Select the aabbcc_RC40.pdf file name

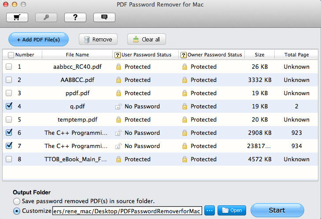point(77,67)
